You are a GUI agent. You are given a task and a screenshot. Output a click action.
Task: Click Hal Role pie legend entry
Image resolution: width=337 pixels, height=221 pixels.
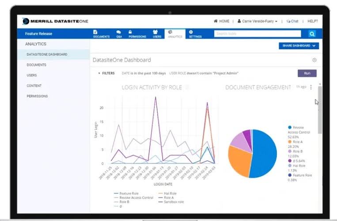point(297,168)
